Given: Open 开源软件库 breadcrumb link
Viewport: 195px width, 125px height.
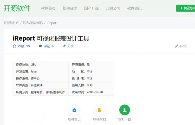Looking at the screenshot, I should [11, 23].
